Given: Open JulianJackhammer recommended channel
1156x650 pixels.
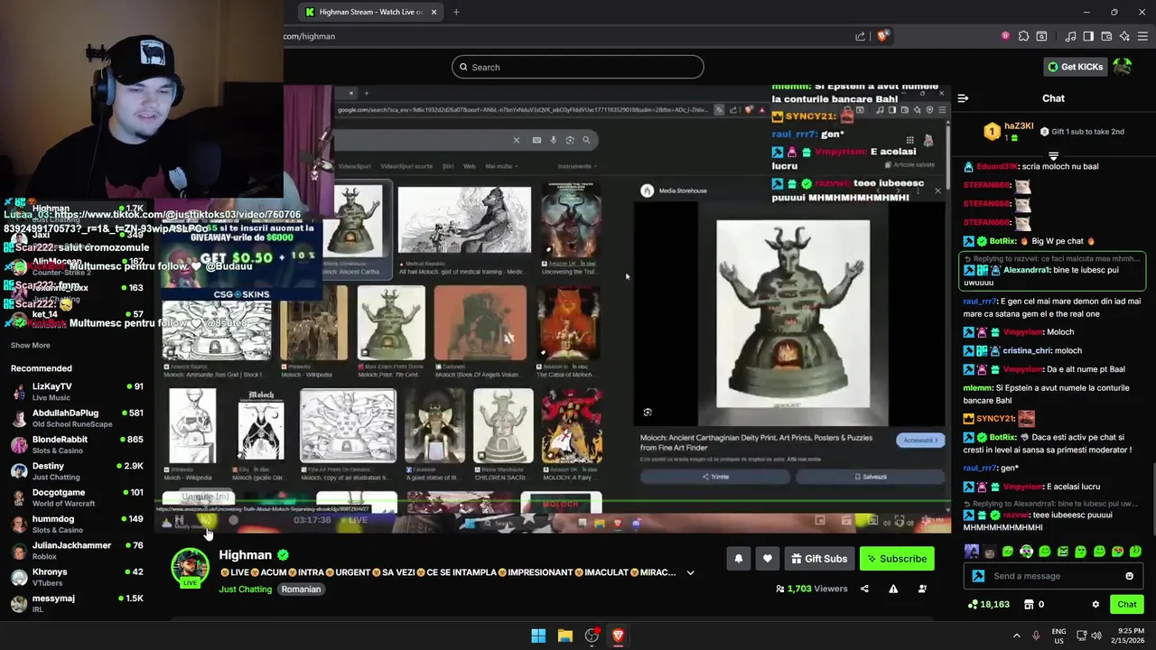Looking at the screenshot, I should point(77,551).
